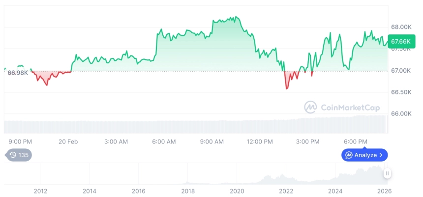Click 2024 on the overview timeline
Viewport: 423px width, 197px height.
[x=335, y=191]
